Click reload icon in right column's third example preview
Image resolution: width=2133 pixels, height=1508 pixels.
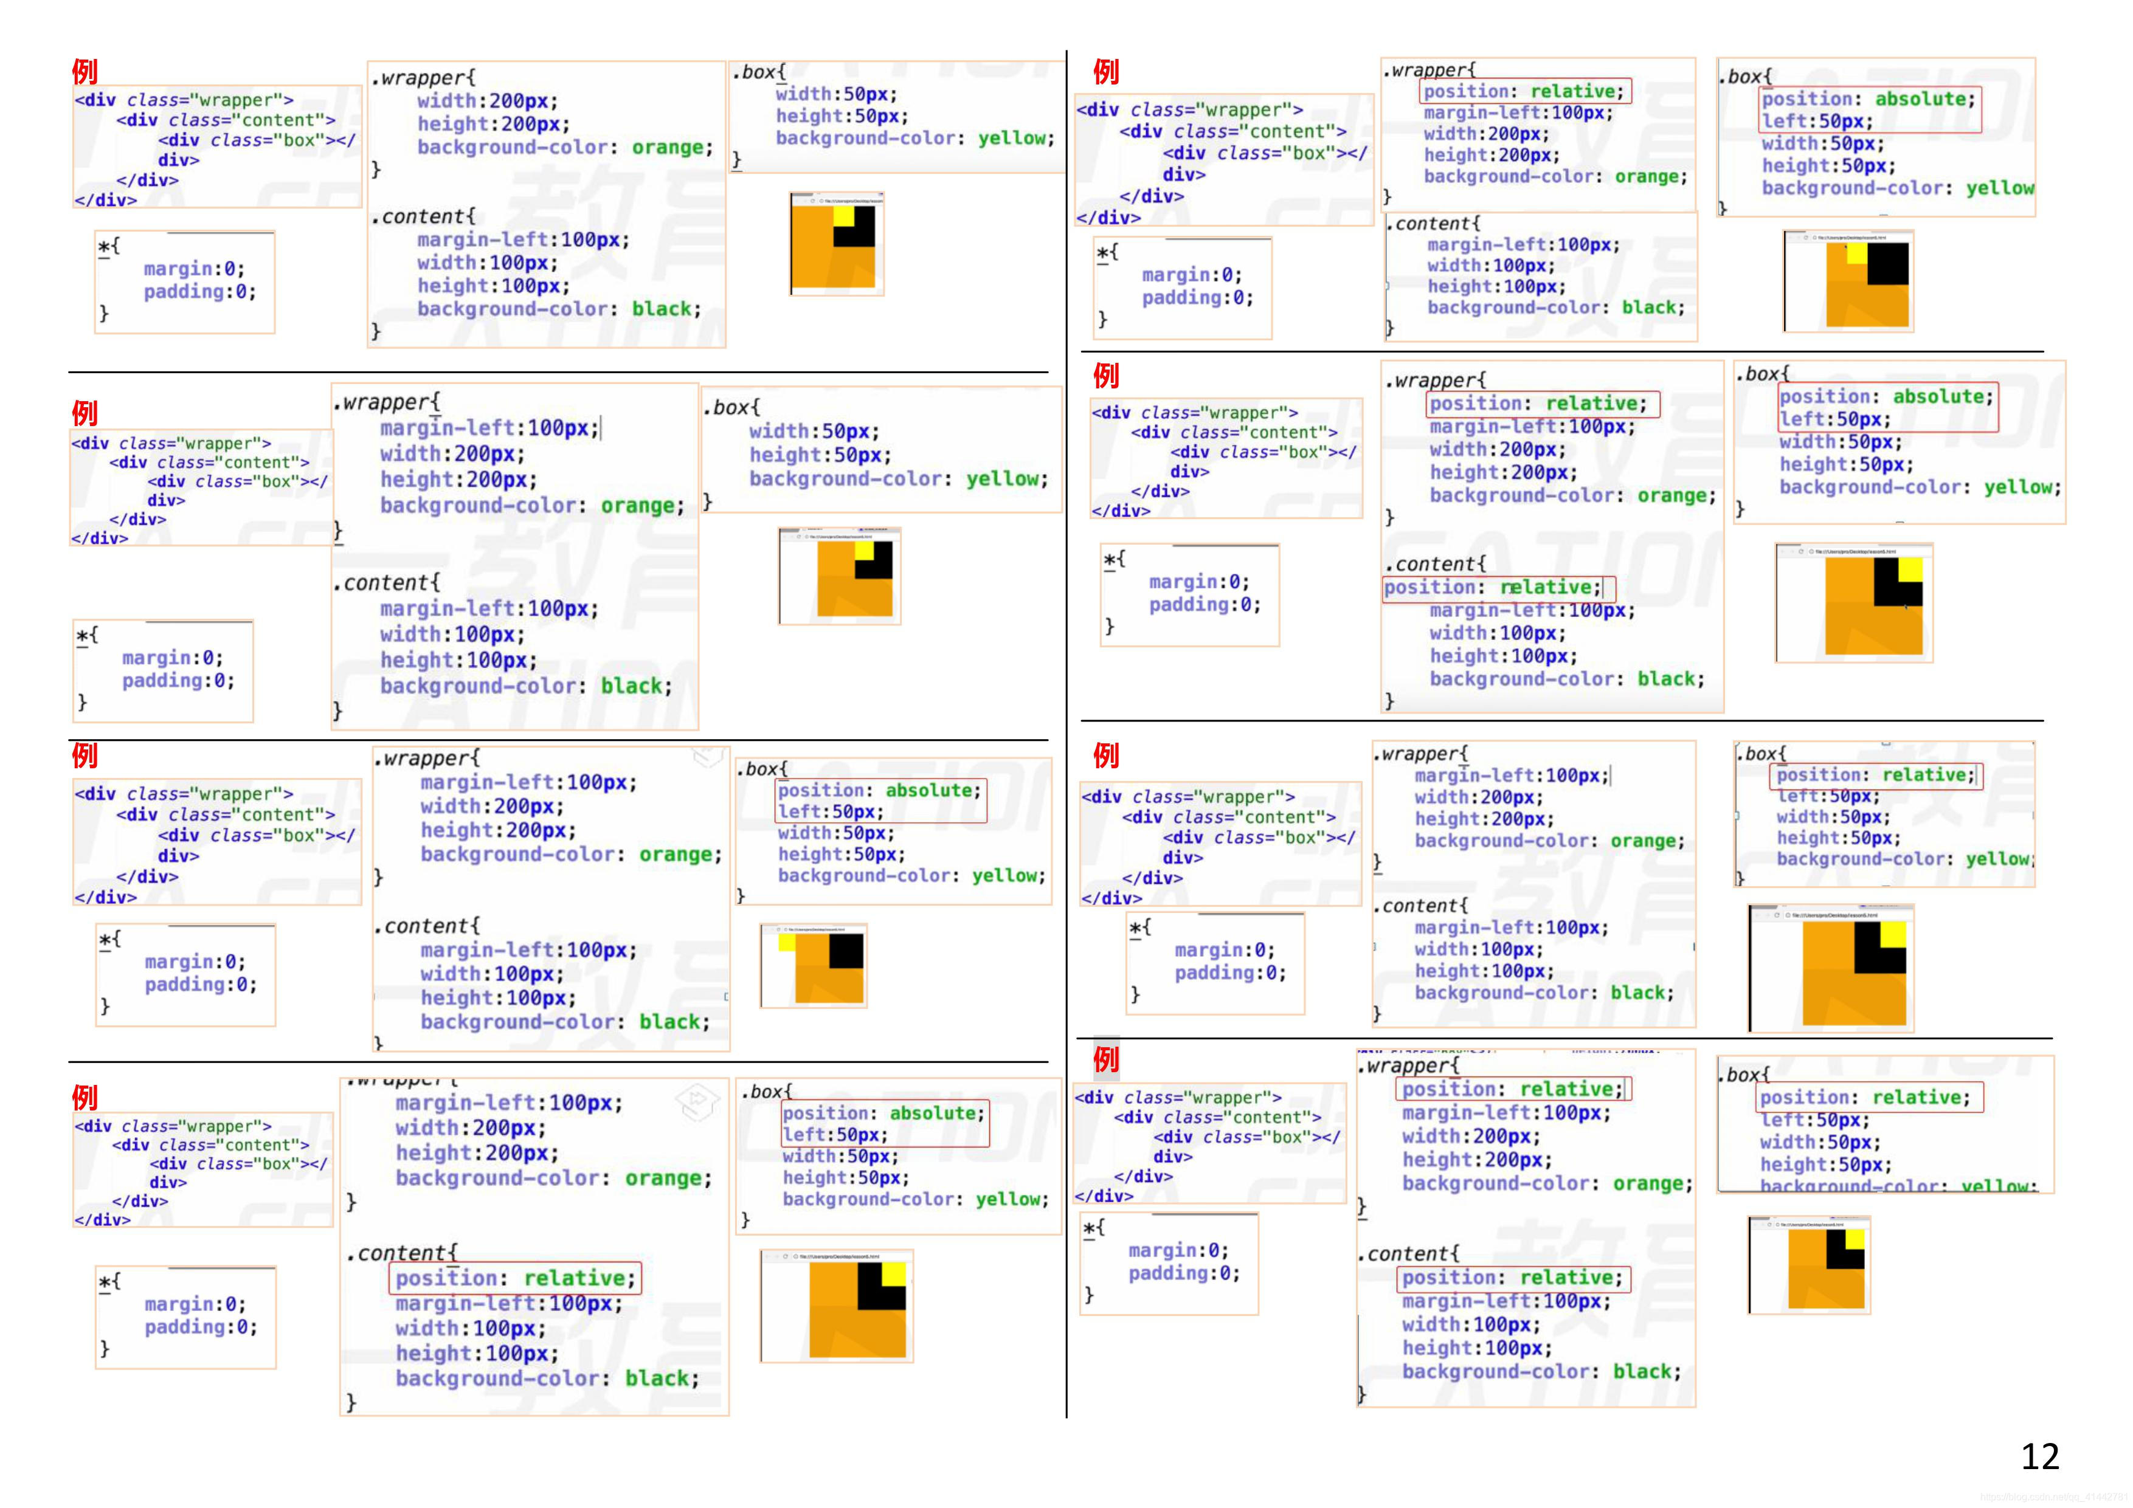coord(1777,915)
